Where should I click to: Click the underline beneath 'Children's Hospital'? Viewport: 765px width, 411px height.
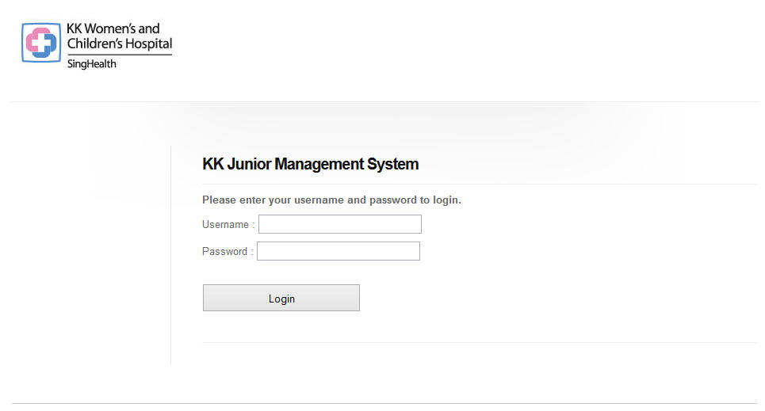120,54
